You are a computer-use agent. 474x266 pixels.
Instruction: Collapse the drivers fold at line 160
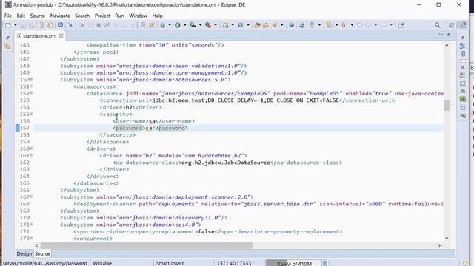click(x=31, y=149)
